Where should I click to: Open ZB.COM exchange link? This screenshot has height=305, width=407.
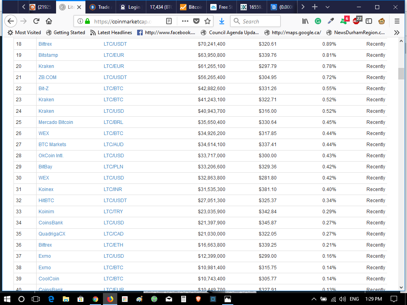tap(47, 77)
